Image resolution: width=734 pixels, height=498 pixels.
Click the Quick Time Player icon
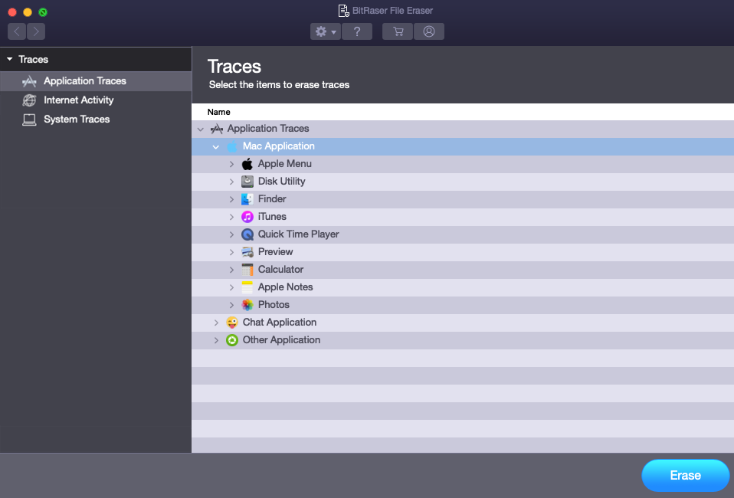[247, 234]
